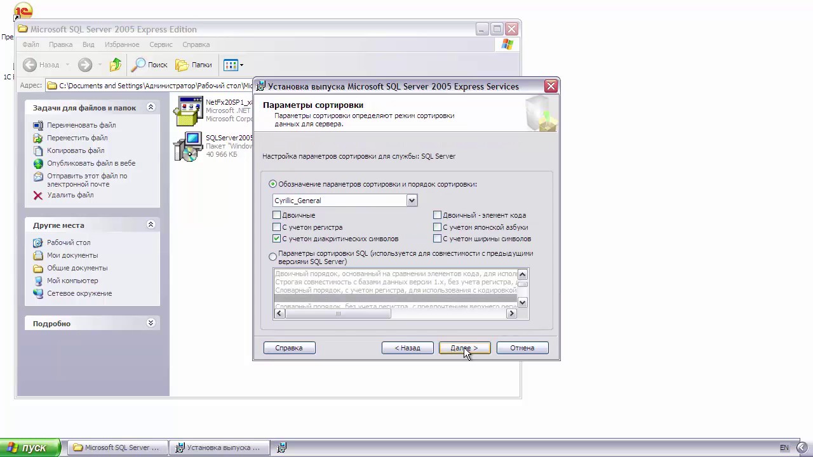Viewport: 813px width, 457px height.
Task: Open the Cyrillic_General collation dropdown
Action: [x=412, y=201]
